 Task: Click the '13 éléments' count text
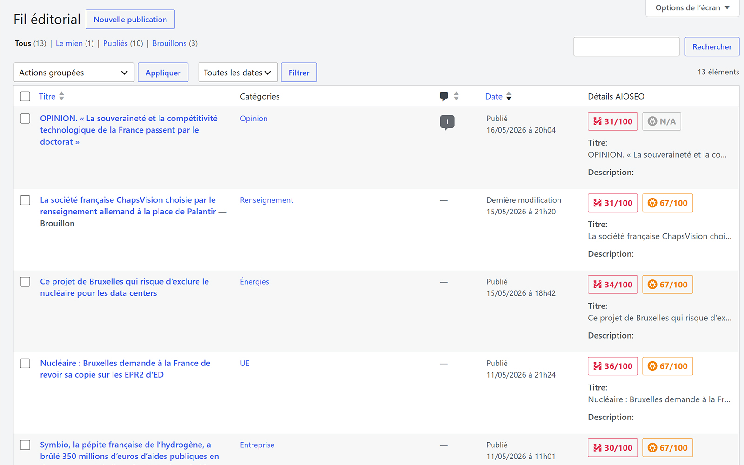click(718, 72)
